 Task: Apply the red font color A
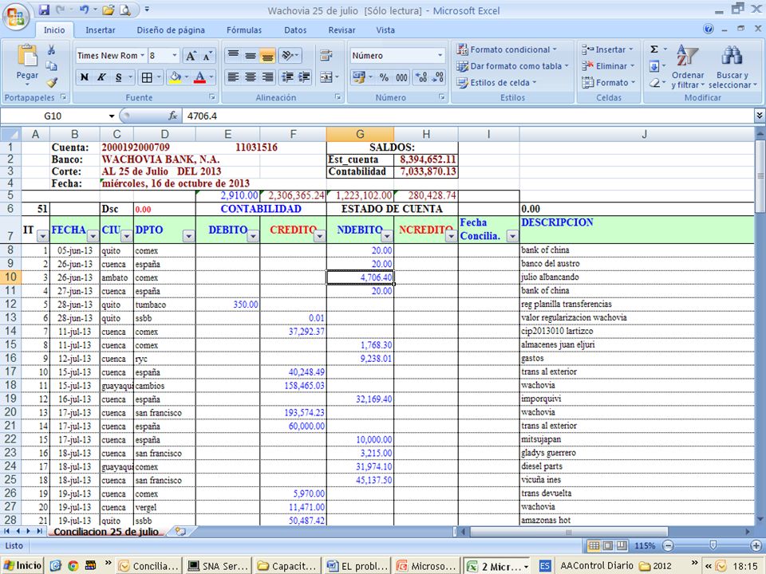pos(199,77)
